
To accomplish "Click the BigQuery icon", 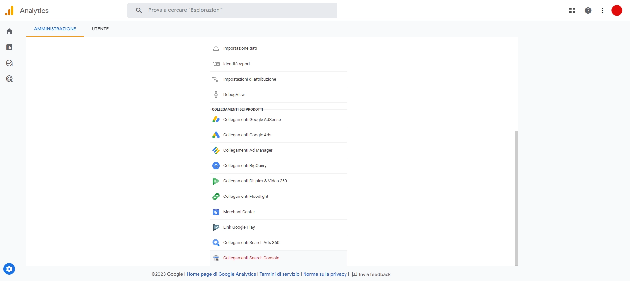I will [x=216, y=166].
